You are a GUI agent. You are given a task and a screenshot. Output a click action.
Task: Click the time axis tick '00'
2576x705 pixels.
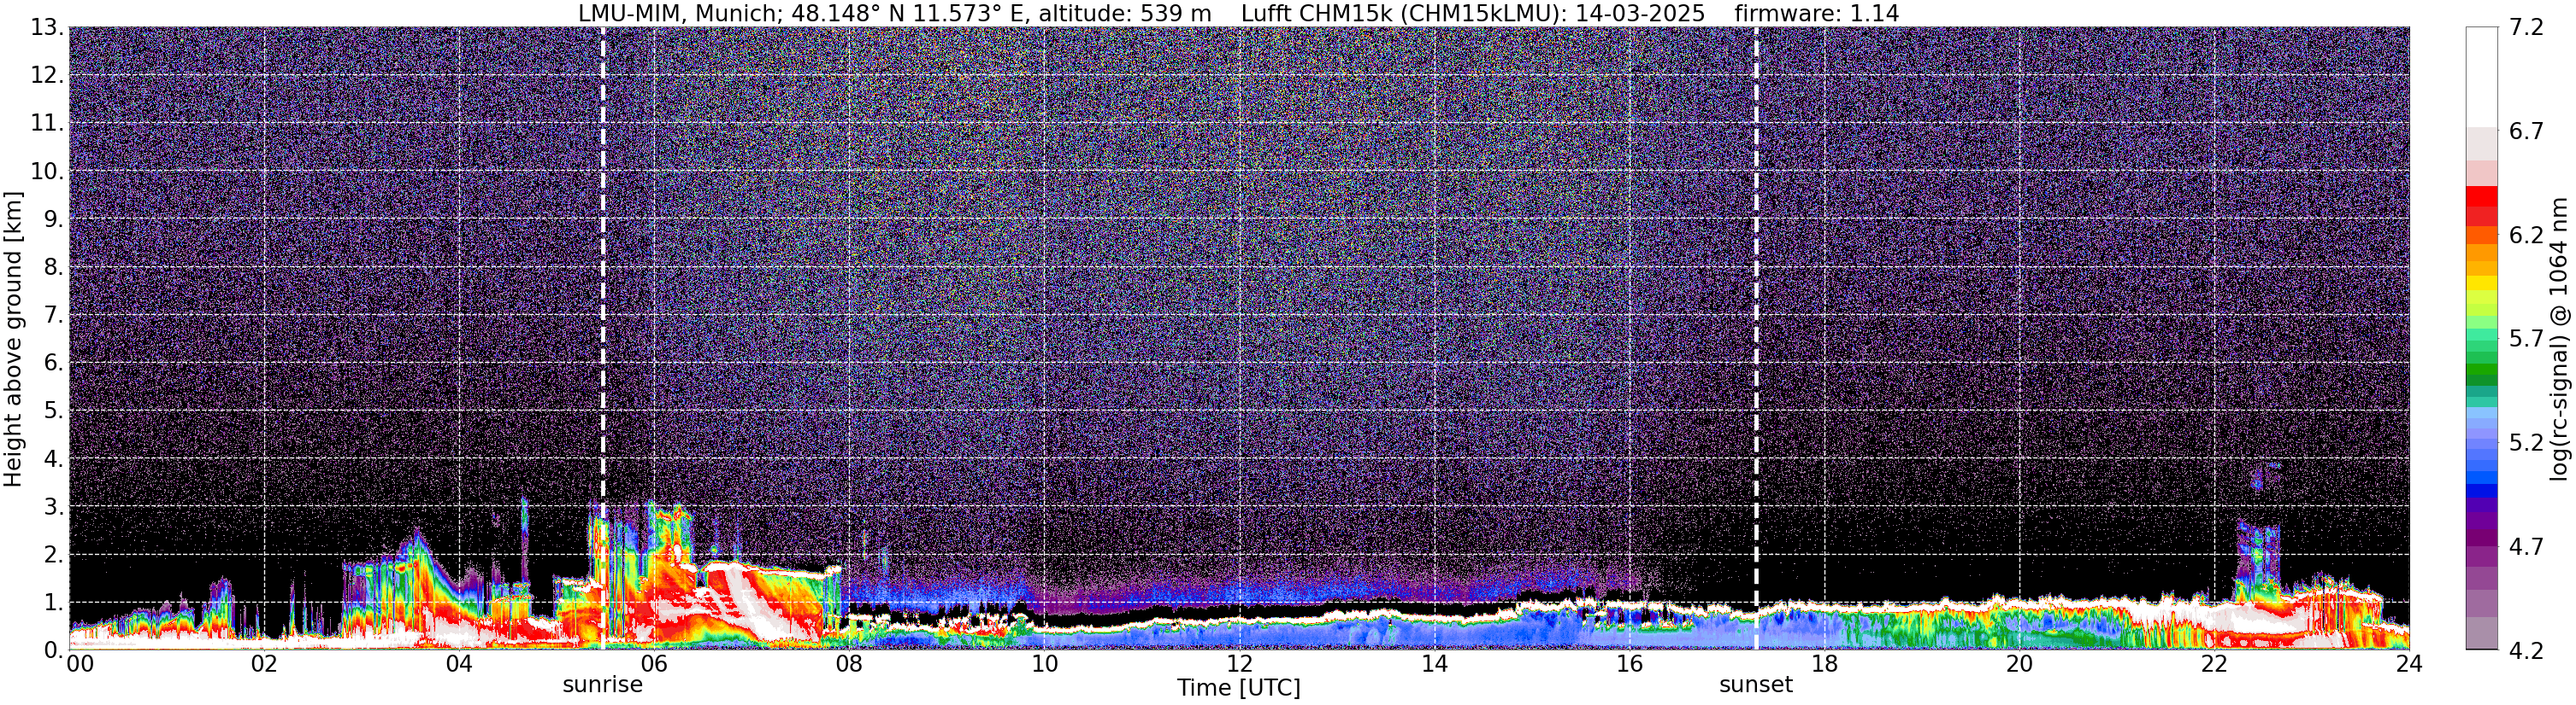pos(80,663)
